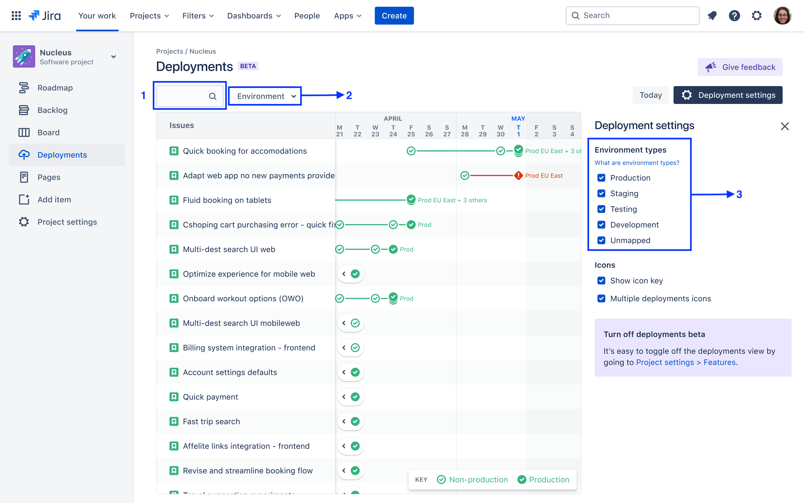Open Roadmap in the sidebar

click(x=55, y=88)
